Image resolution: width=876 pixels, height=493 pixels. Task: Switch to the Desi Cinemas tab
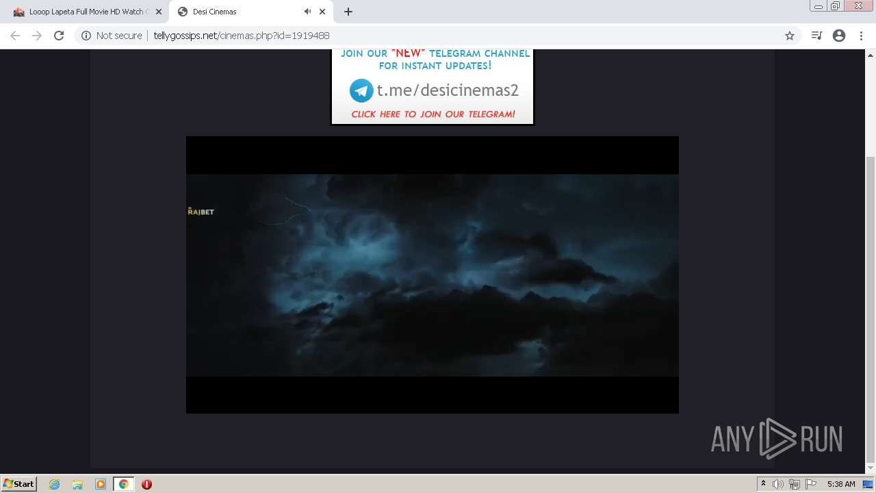click(x=251, y=12)
